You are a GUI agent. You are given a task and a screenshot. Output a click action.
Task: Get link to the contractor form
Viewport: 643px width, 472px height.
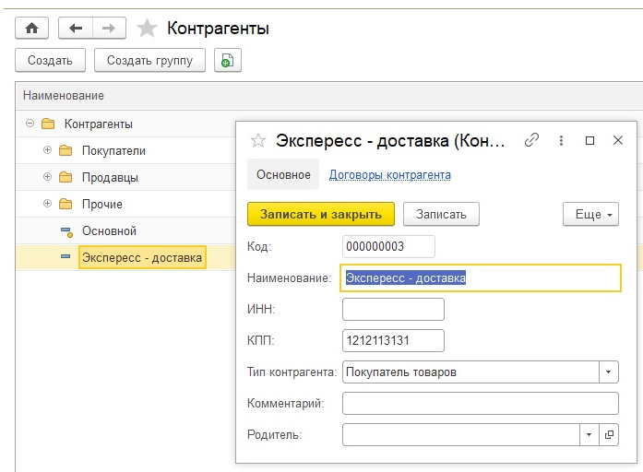pyautogui.click(x=531, y=140)
